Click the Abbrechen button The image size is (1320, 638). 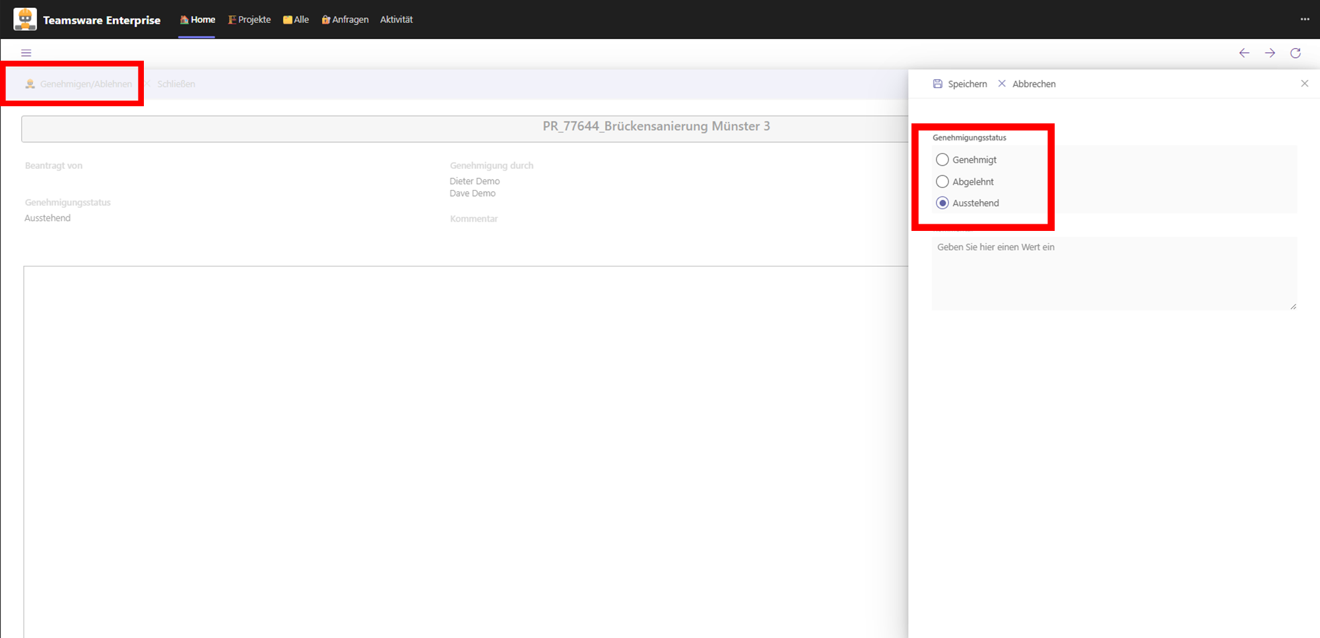pos(1027,84)
